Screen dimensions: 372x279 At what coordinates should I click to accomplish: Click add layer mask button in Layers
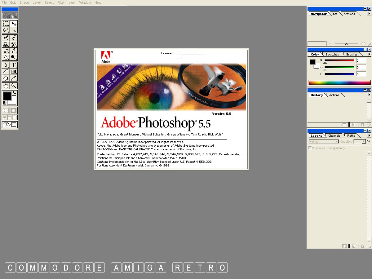click(x=344, y=246)
